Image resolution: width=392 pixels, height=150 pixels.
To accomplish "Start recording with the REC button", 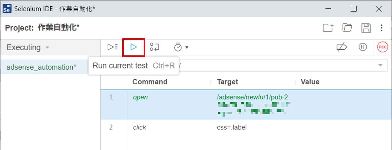I will click(382, 47).
